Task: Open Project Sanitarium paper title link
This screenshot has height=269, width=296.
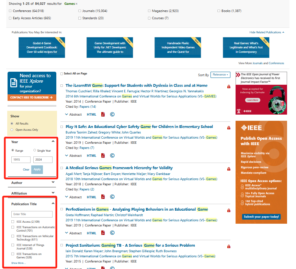Action: [130, 245]
